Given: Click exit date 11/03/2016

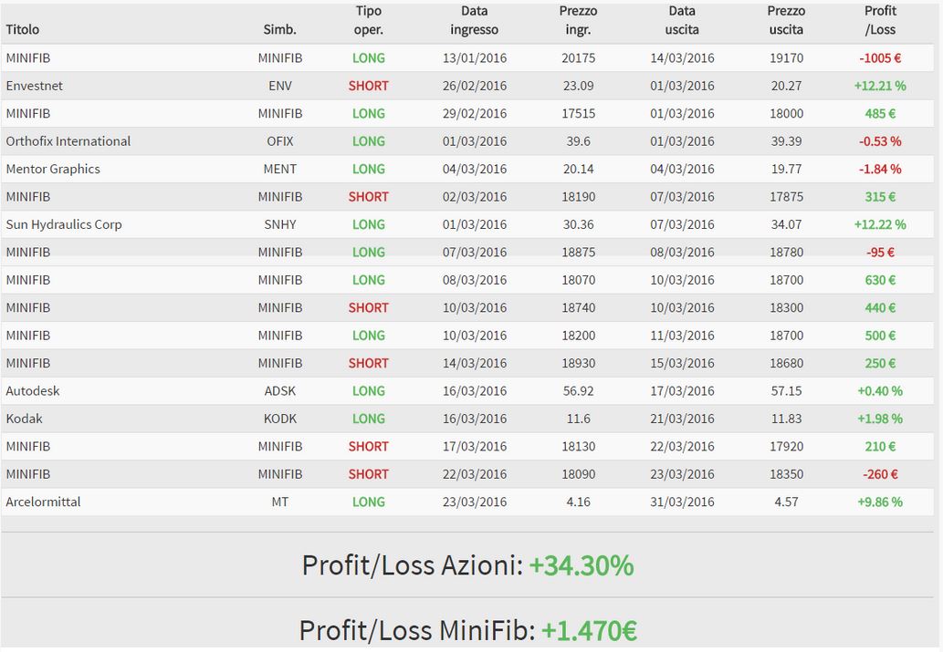Looking at the screenshot, I should [682, 336].
